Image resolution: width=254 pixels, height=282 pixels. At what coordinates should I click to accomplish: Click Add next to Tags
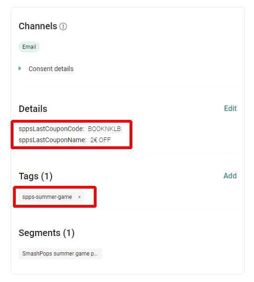[x=230, y=176]
